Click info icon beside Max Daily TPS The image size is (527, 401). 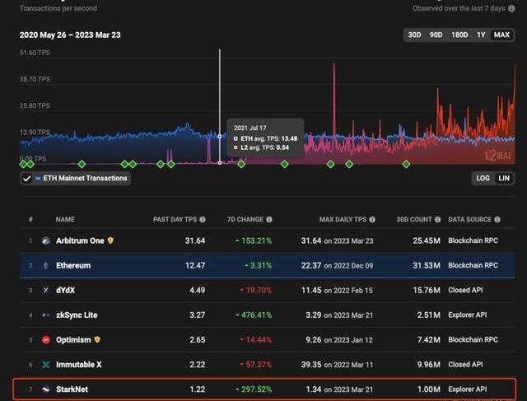pos(372,220)
